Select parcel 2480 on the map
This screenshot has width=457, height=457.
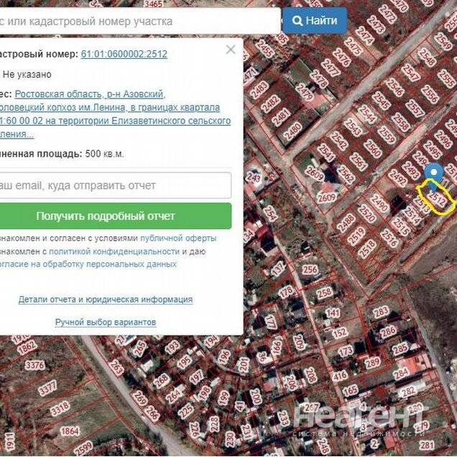tap(292, 131)
